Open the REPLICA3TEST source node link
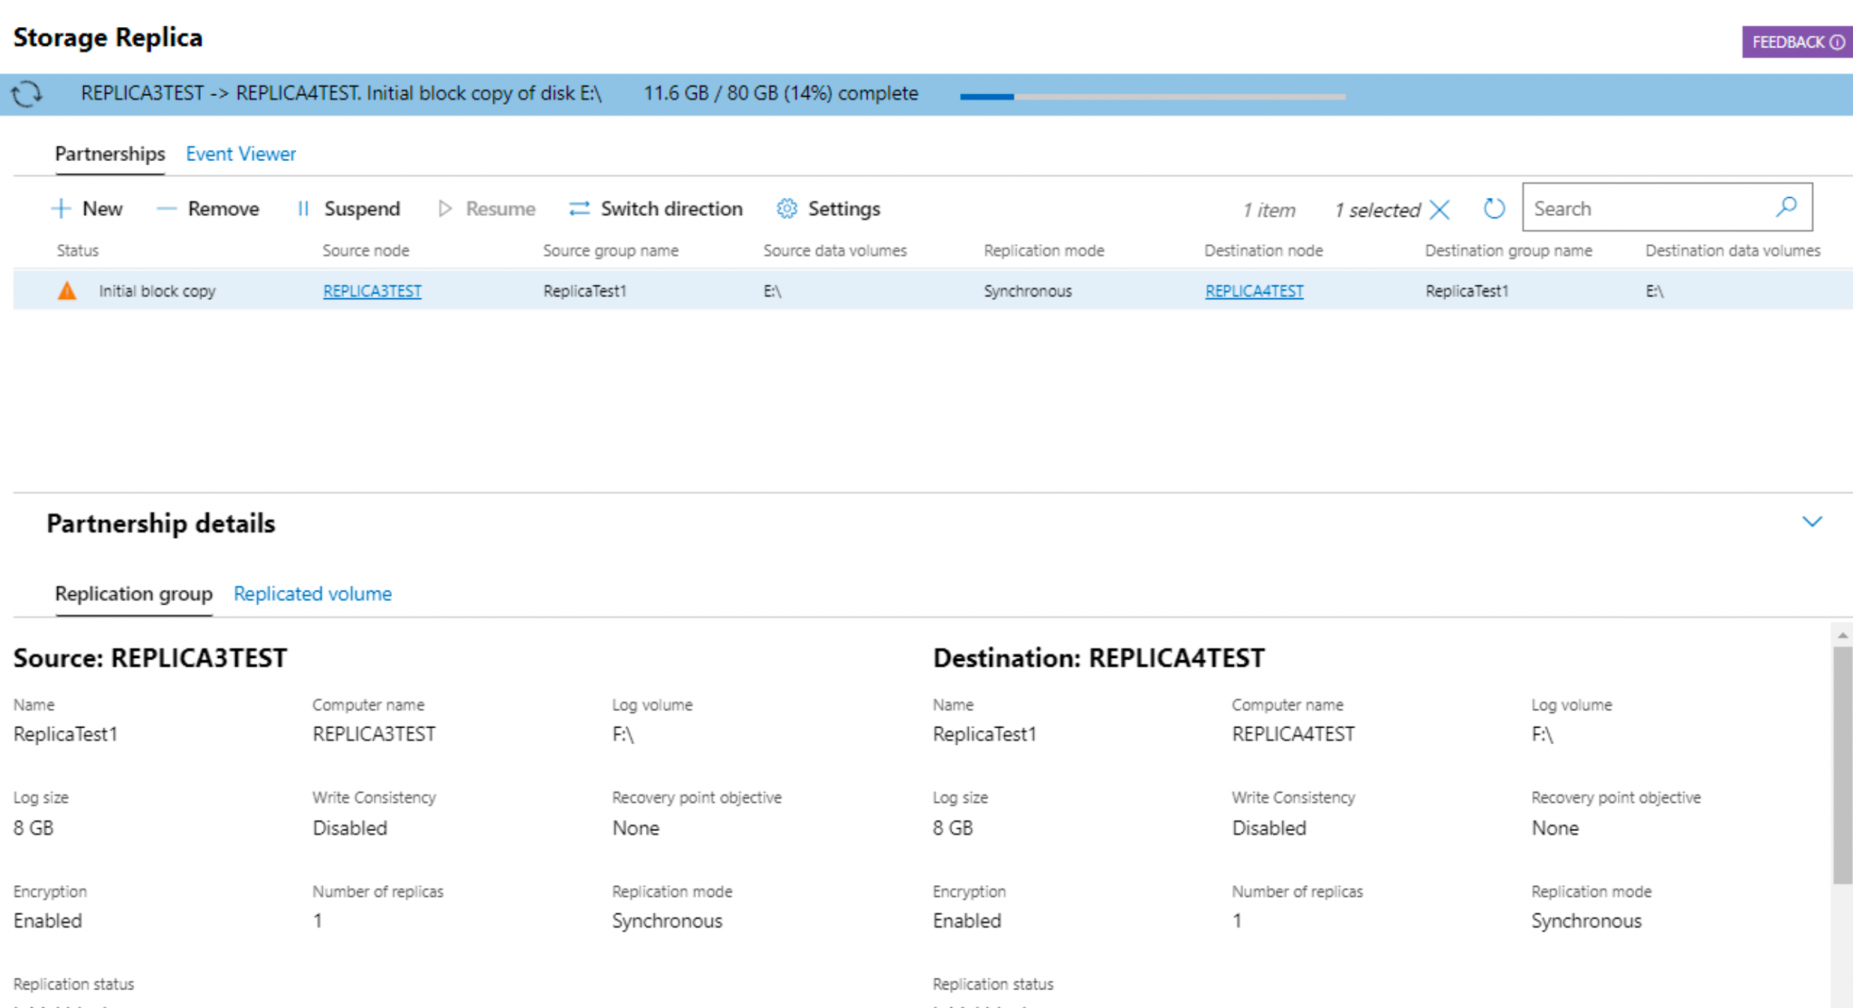The height and width of the screenshot is (1008, 1853). tap(372, 290)
